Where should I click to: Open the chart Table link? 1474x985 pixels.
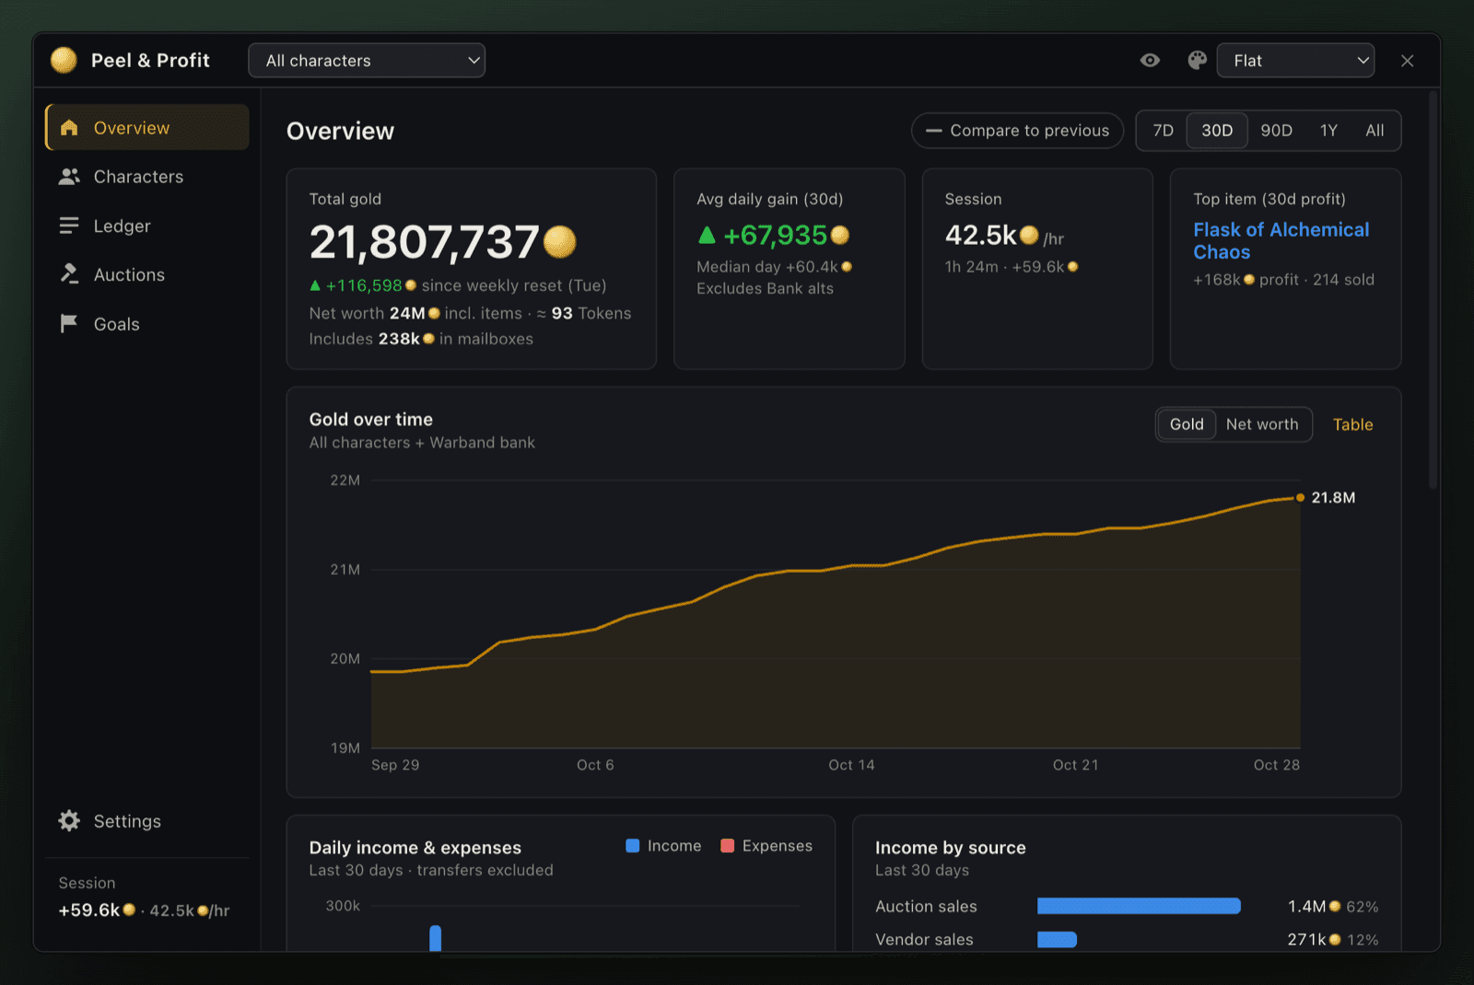[x=1352, y=424]
